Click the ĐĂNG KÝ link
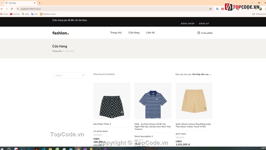The image size is (266, 150). point(204,24)
